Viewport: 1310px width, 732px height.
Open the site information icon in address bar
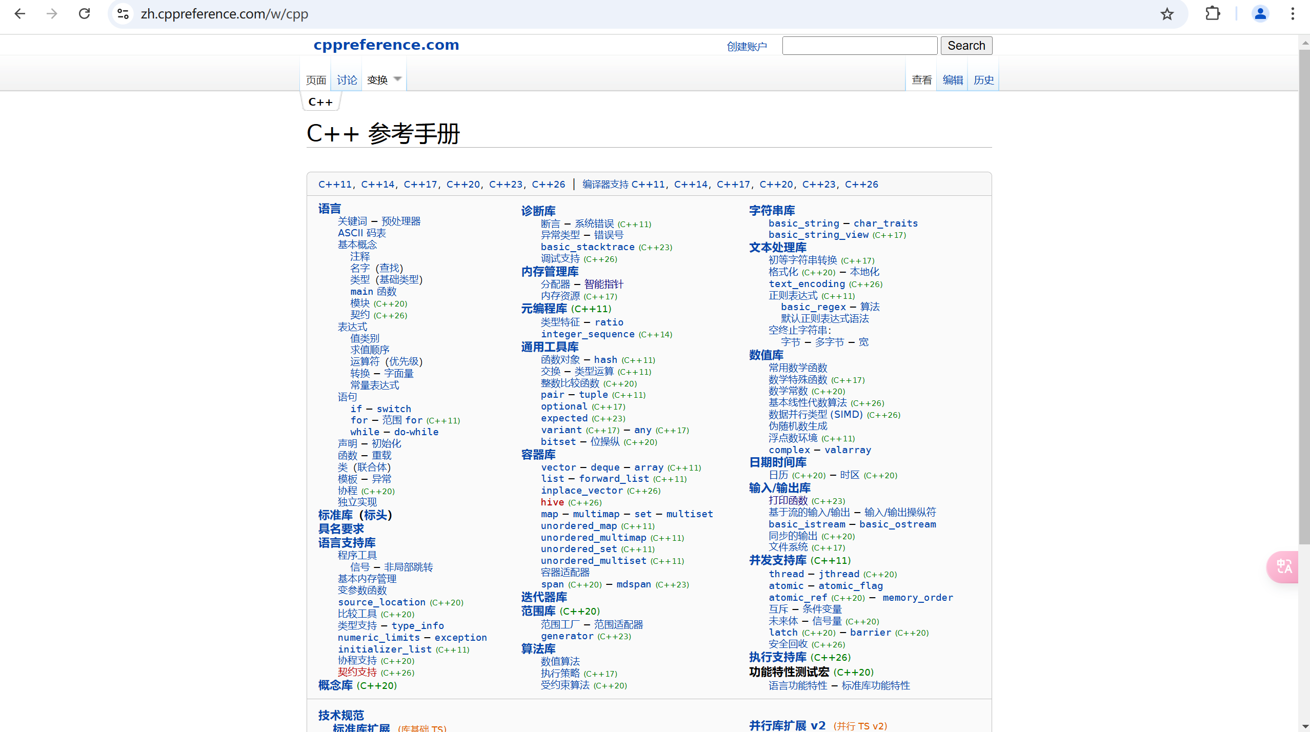click(x=122, y=14)
